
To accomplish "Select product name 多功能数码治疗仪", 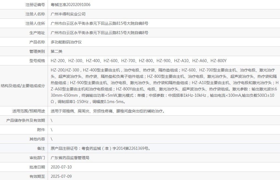I will coord(66,42).
